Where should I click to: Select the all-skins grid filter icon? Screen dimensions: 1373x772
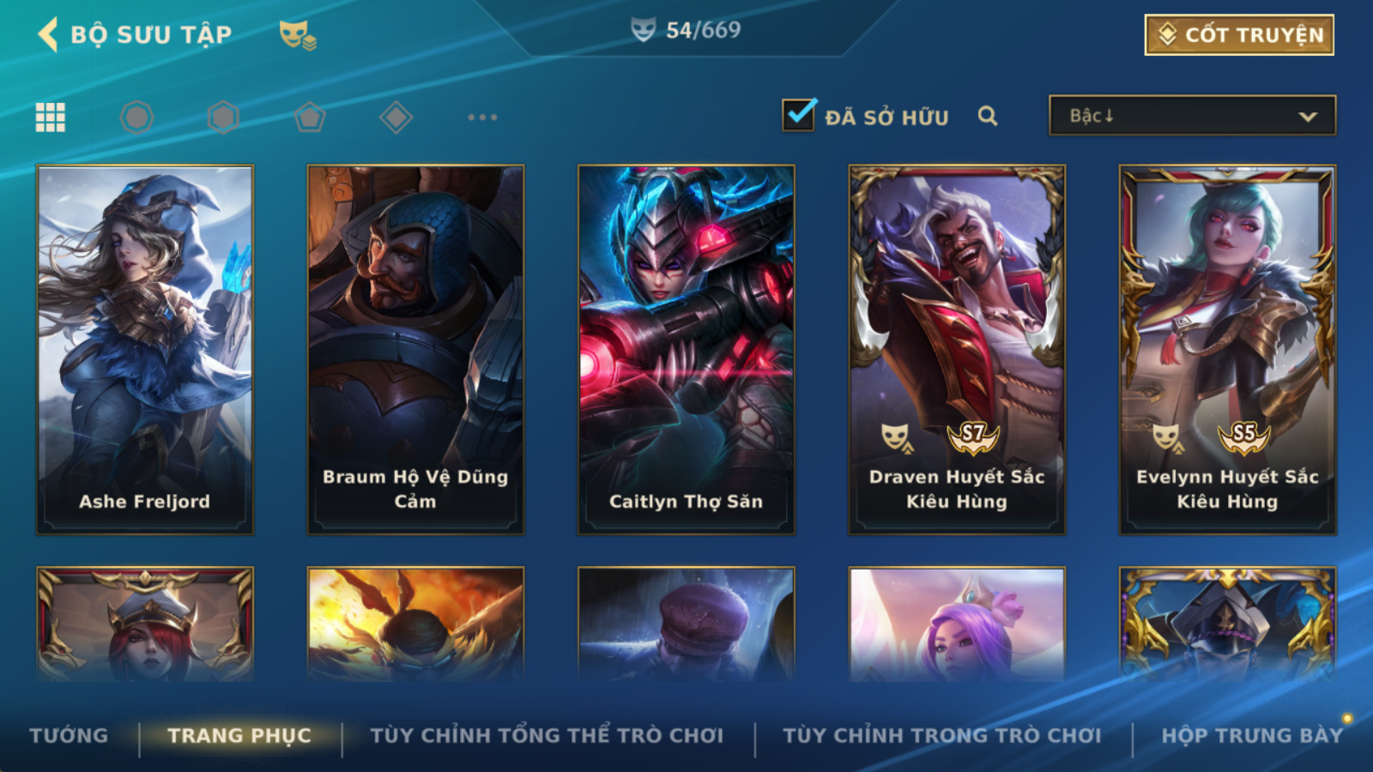pyautogui.click(x=51, y=117)
